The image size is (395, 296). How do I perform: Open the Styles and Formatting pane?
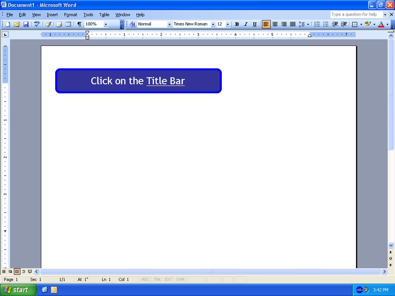132,24
